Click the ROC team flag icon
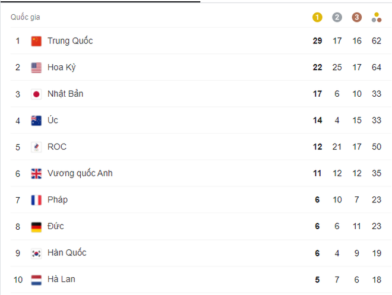Image resolution: width=392 pixels, height=295 pixels. pyautogui.click(x=37, y=147)
